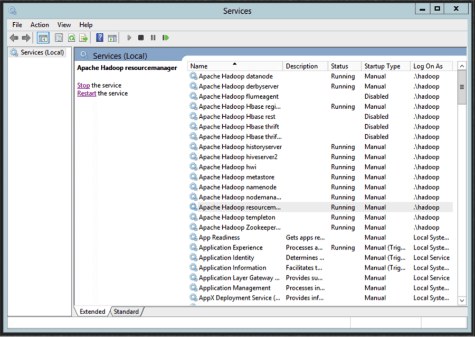
Task: Click the vertical scrollbar thumb
Action: (462, 87)
